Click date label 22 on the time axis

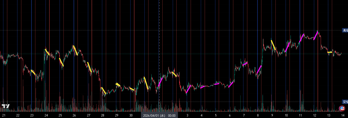[18, 115]
